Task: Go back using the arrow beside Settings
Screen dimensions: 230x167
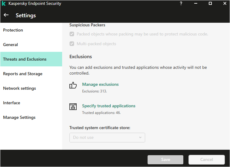Action: pyautogui.click(x=6, y=15)
